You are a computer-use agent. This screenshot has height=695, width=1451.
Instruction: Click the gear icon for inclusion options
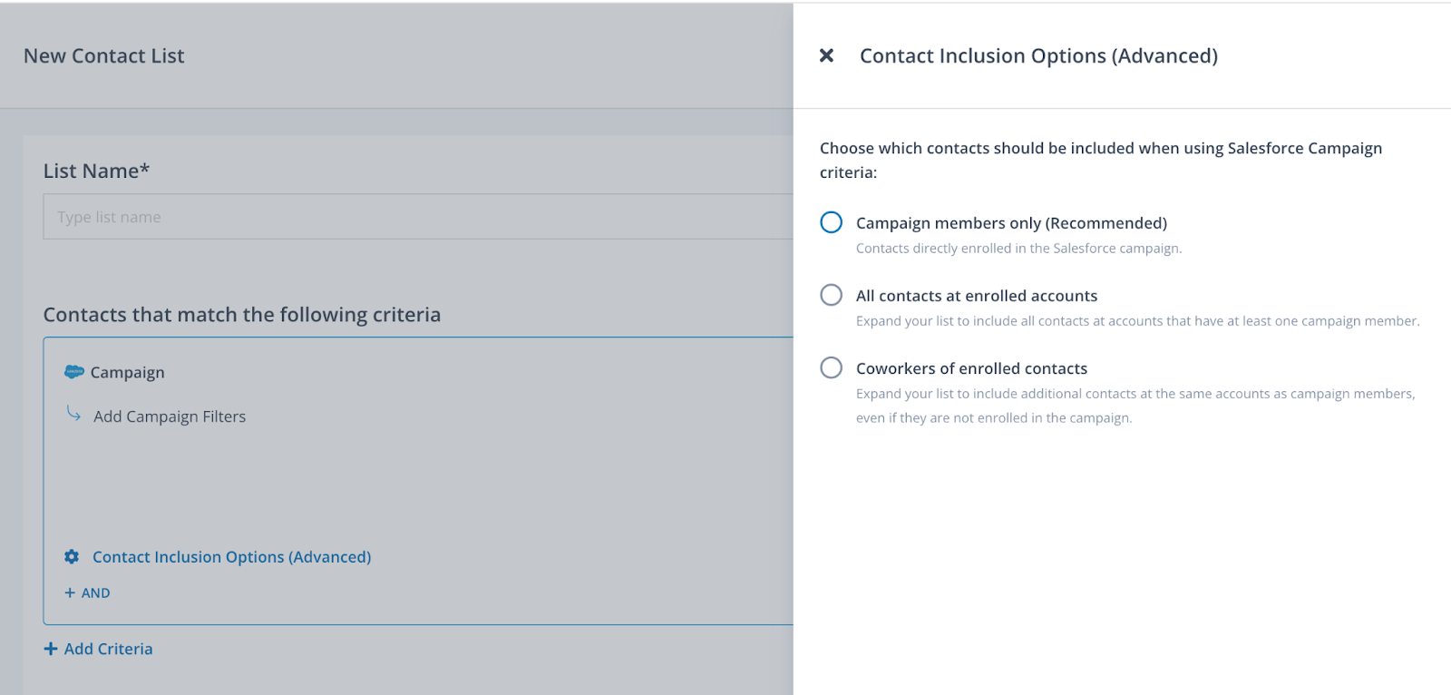click(72, 557)
